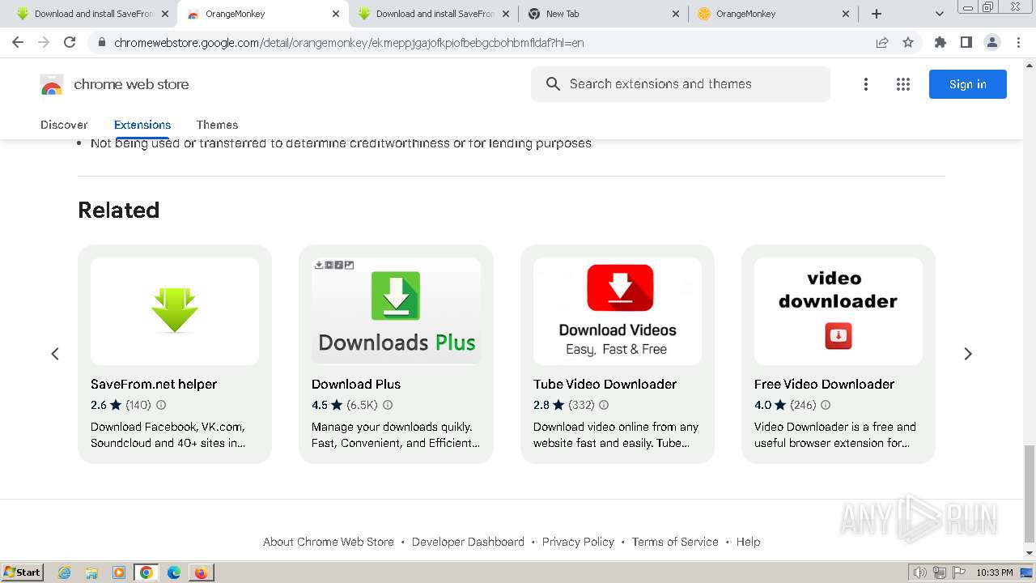Screen dimensions: 1036x583
Task: Show rating info for Tube Video Downloader
Action: coord(604,405)
